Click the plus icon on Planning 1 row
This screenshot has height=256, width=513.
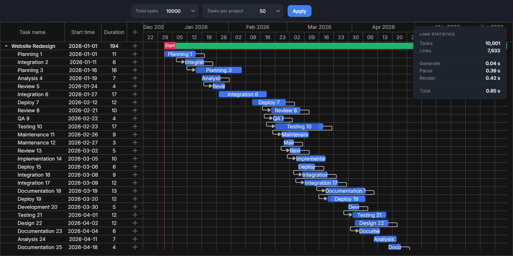pos(135,54)
